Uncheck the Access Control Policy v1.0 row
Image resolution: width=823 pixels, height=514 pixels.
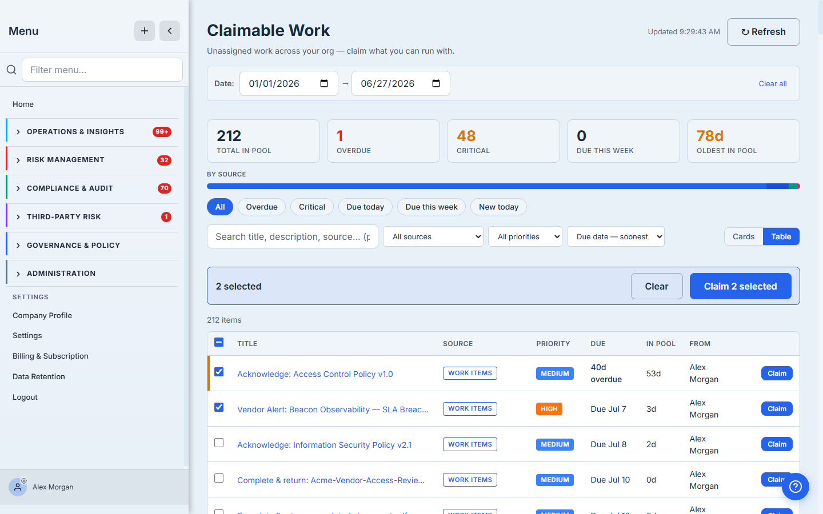pyautogui.click(x=219, y=372)
